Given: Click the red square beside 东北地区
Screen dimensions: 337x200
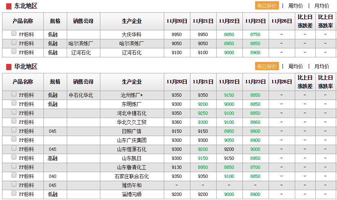Looking at the screenshot, I should pos(9,6).
